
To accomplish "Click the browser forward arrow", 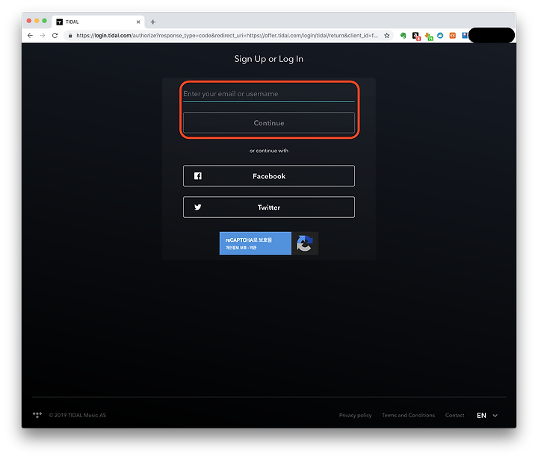I will [43, 35].
